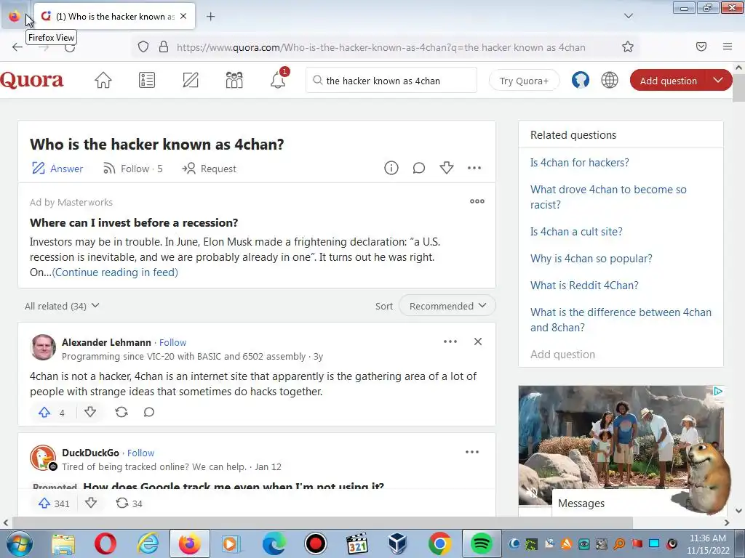Go to the Quora logo homepage
Screen dimensions: 745x558
31,80
